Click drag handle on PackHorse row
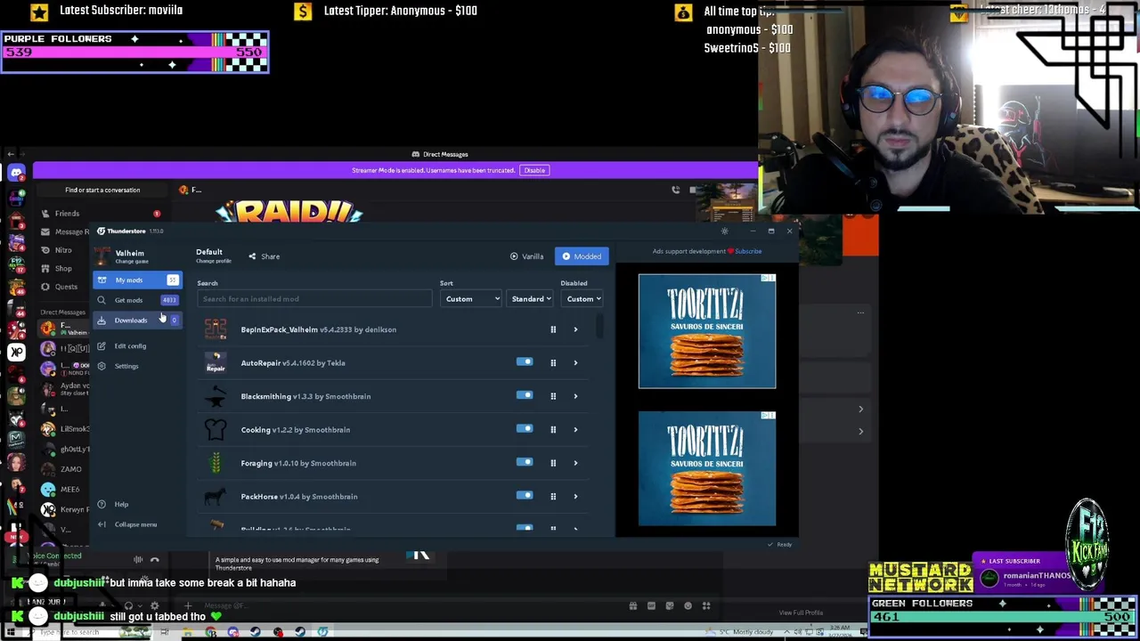 point(553,497)
